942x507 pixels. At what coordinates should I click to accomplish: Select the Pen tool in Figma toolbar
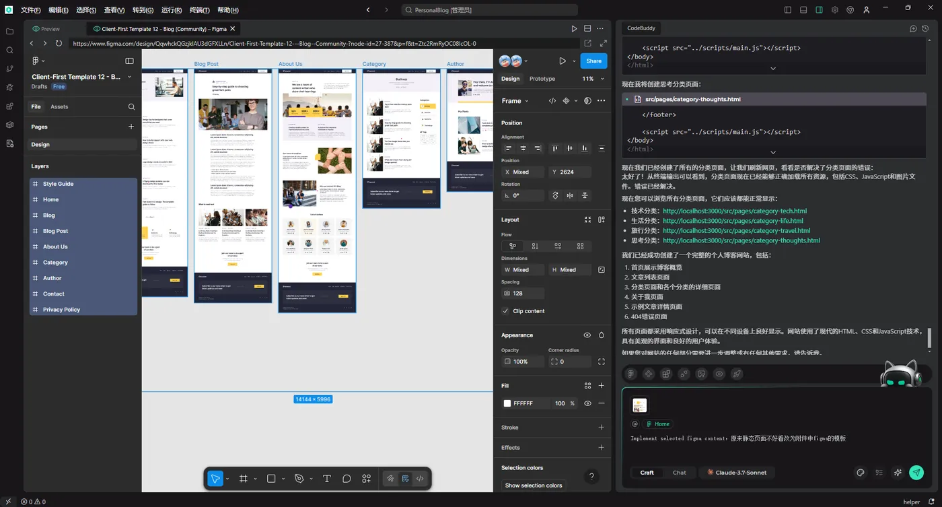click(299, 479)
